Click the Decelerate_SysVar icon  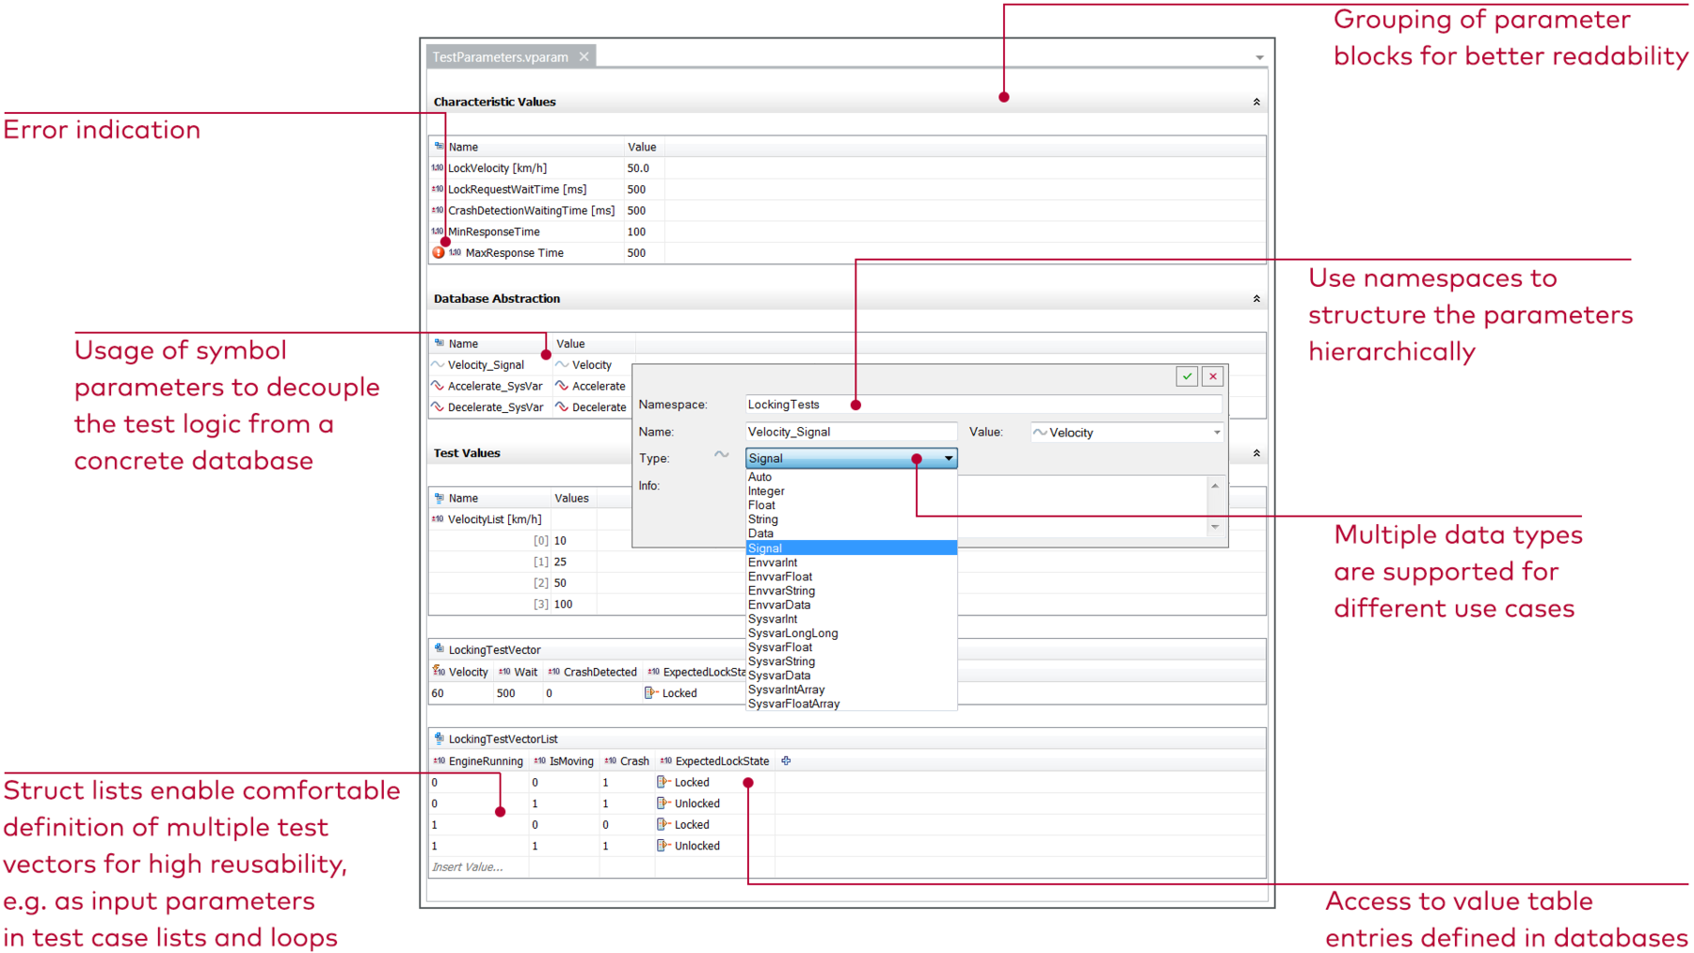pos(438,407)
